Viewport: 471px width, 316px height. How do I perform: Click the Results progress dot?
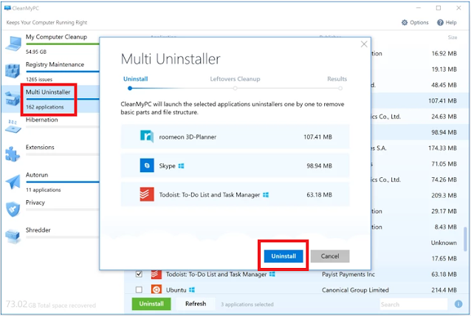click(x=340, y=89)
